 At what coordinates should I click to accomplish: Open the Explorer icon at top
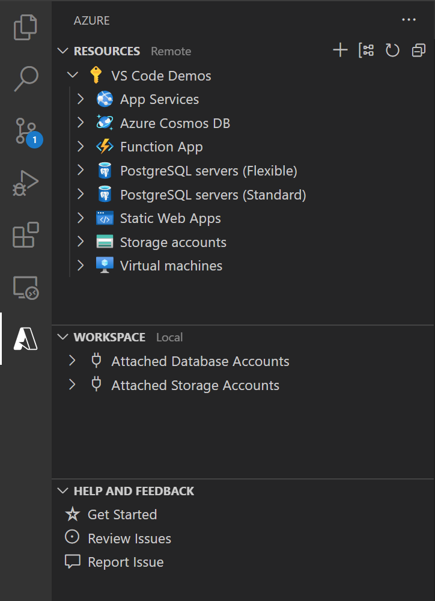(25, 28)
